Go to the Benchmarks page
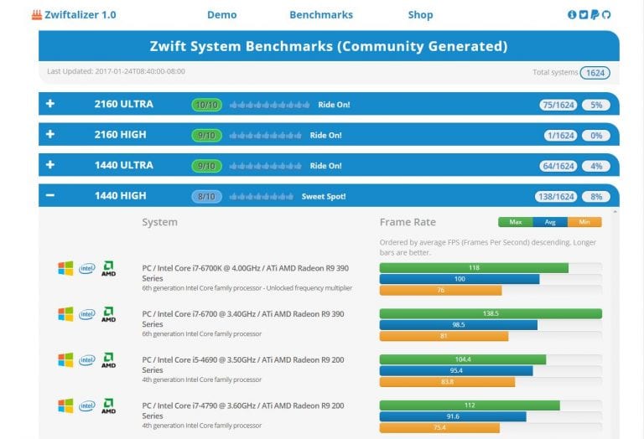The image size is (644, 439). 321,15
